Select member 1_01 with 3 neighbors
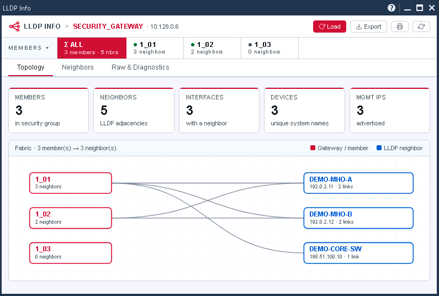Image resolution: width=439 pixels, height=296 pixels. coord(155,48)
